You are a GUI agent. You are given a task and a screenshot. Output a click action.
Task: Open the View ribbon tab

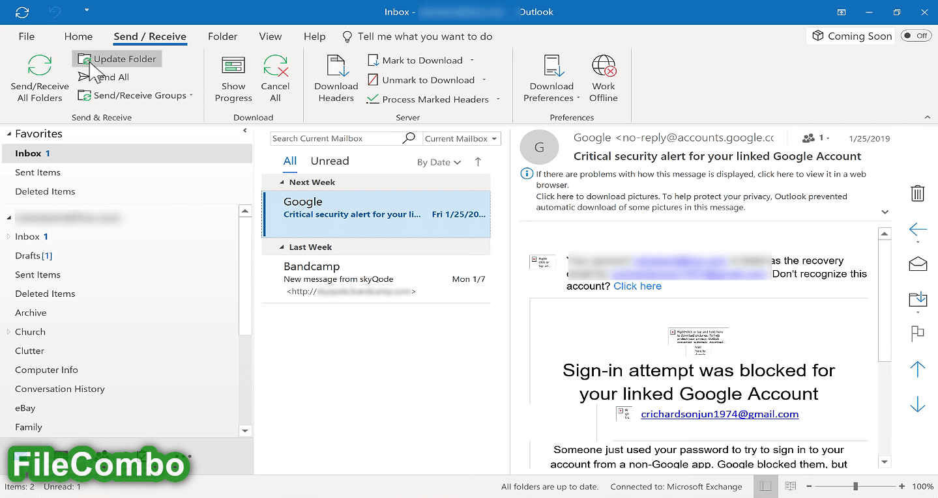[x=271, y=36]
